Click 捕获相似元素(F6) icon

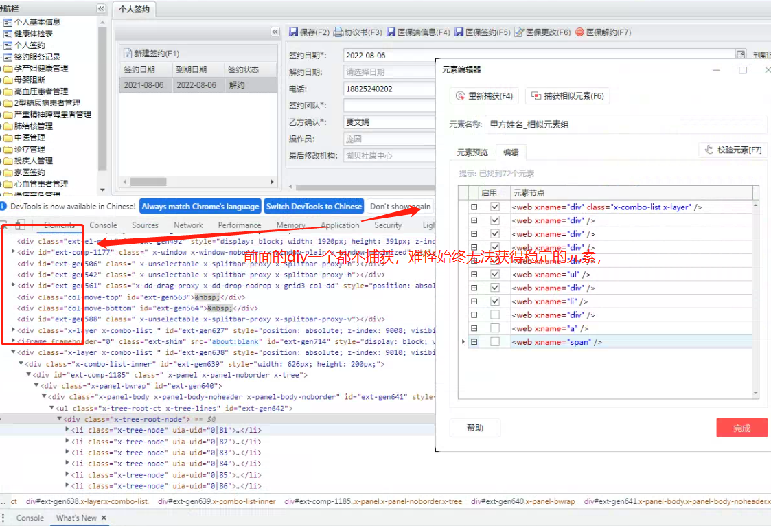click(536, 96)
